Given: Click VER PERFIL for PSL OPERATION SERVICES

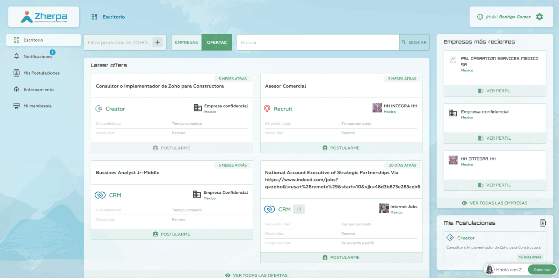Looking at the screenshot, I should pos(495,91).
